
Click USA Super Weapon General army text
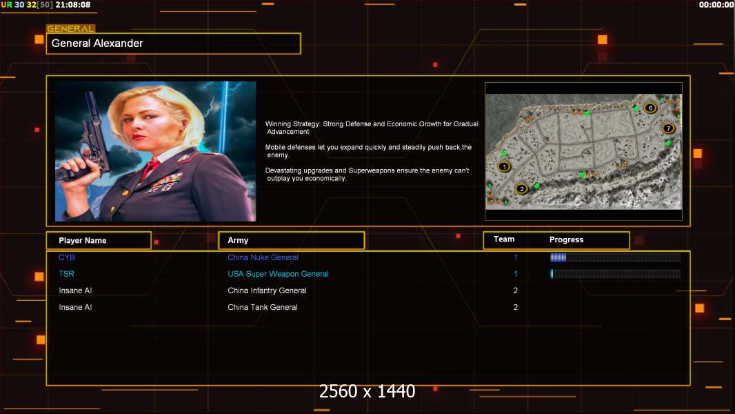click(x=278, y=274)
